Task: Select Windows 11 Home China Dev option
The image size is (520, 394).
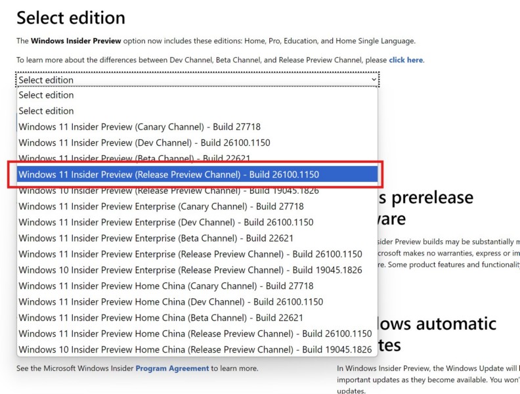Action: tap(171, 302)
